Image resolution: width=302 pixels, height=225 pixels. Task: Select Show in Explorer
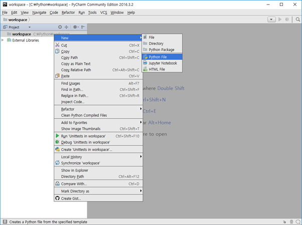[98, 170]
